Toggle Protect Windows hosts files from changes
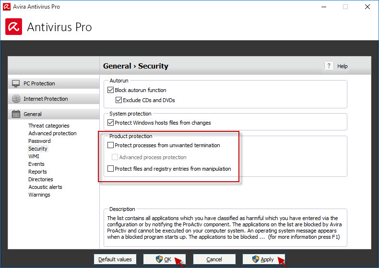This screenshot has height=268, width=379. (110, 123)
